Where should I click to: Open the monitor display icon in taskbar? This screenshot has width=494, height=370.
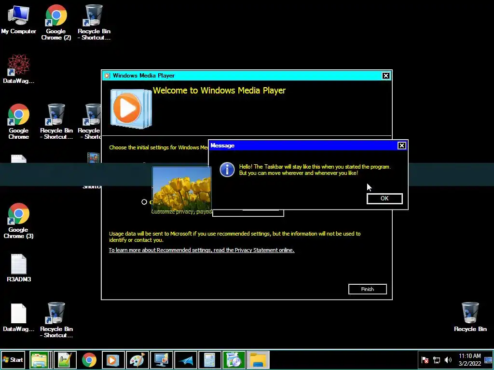pyautogui.click(x=161, y=359)
